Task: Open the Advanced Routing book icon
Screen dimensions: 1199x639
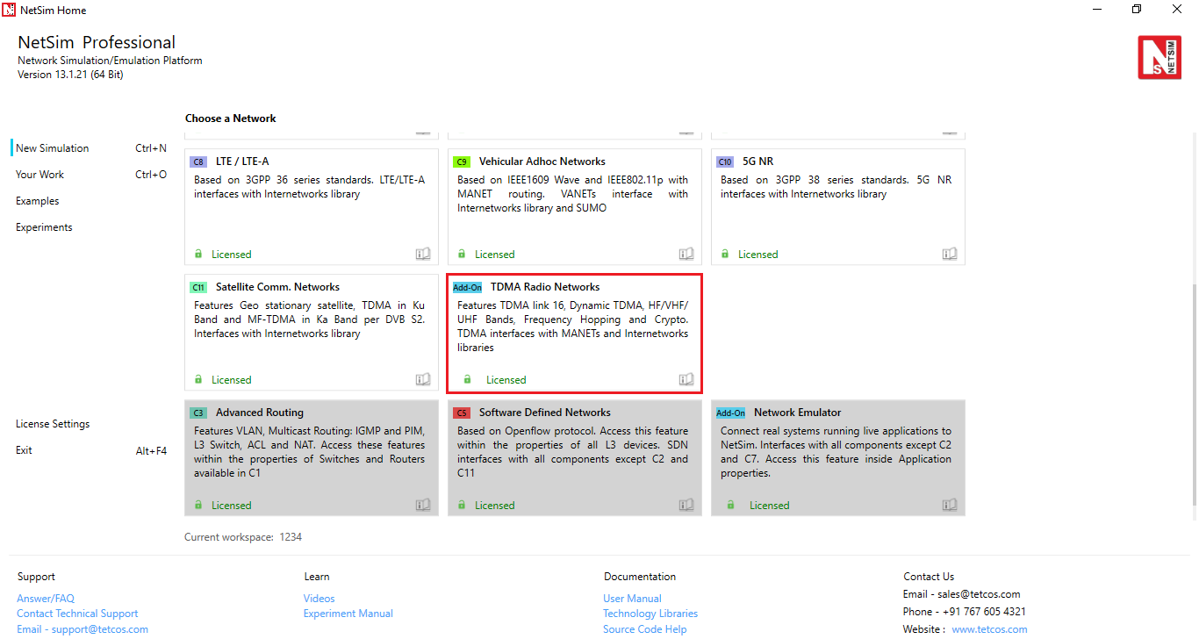Action: click(422, 505)
